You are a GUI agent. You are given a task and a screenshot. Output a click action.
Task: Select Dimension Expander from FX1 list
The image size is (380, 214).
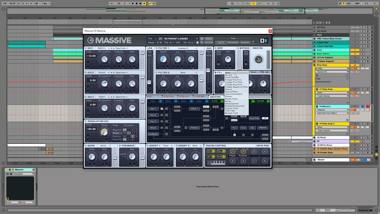point(235,106)
